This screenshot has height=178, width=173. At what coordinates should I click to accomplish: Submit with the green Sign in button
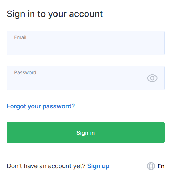point(86,133)
